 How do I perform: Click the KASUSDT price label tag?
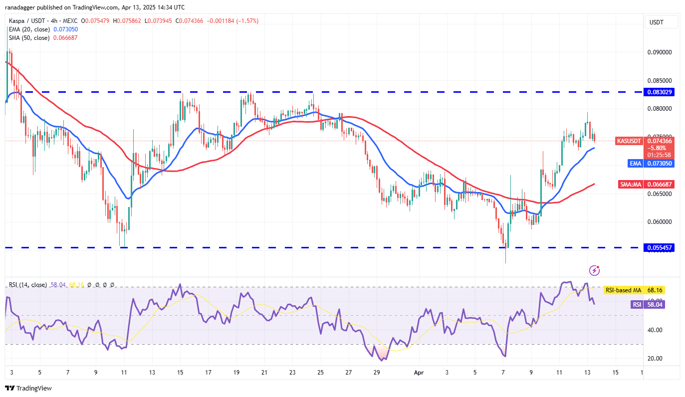(629, 141)
